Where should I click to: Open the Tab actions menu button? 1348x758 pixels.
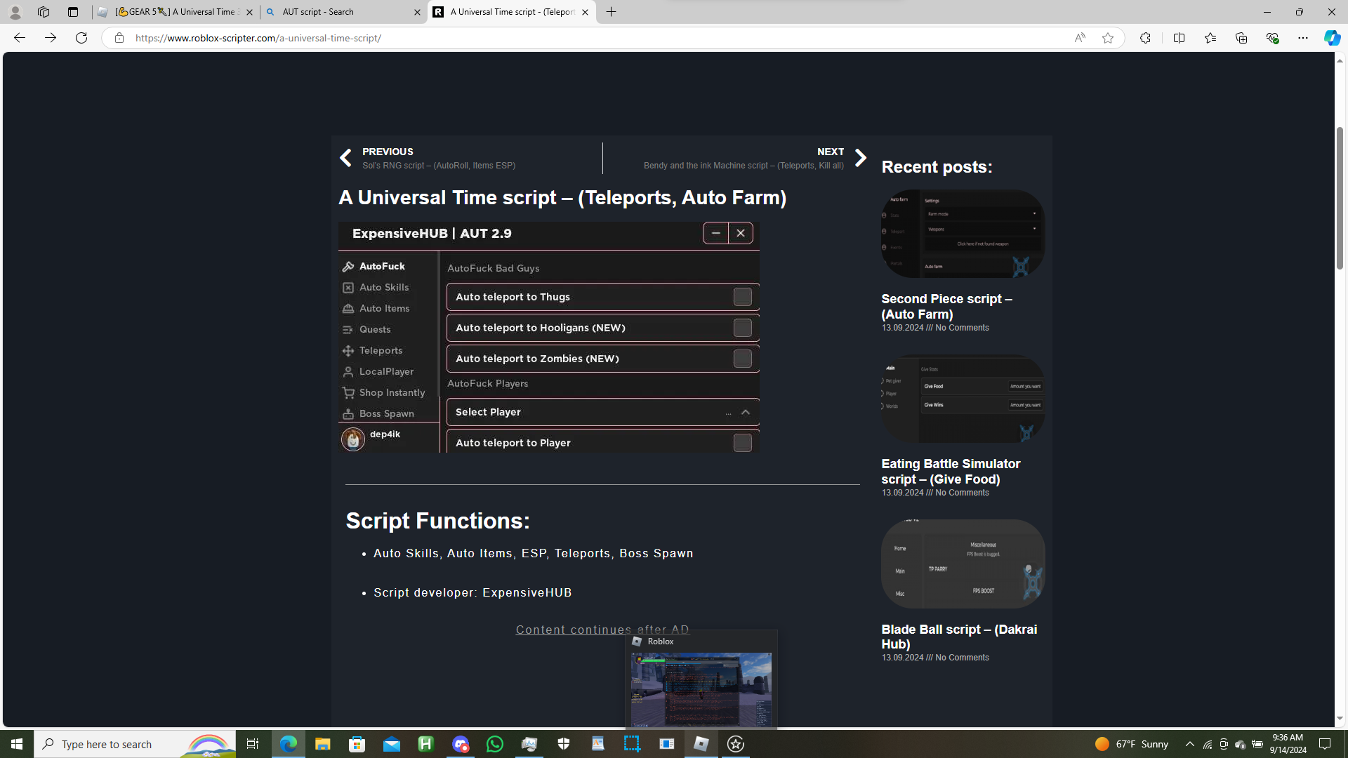(x=72, y=12)
